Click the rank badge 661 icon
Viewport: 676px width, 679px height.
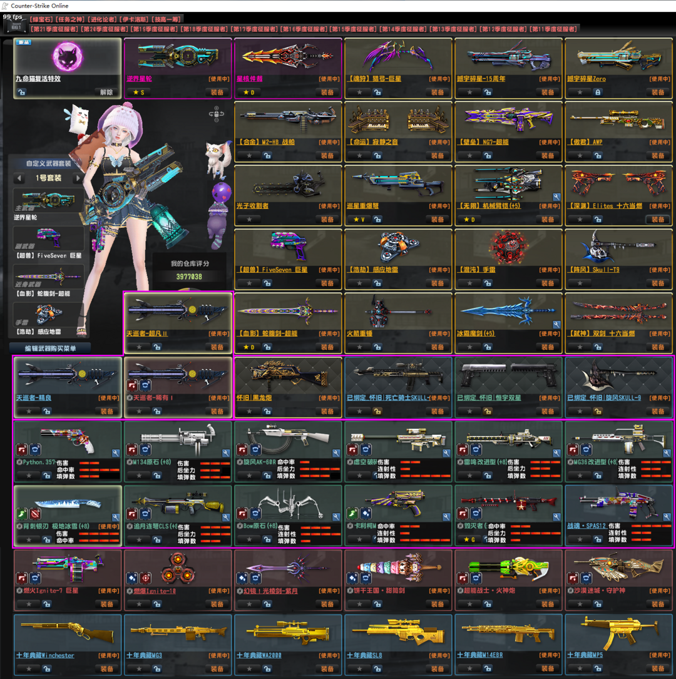(x=16, y=26)
